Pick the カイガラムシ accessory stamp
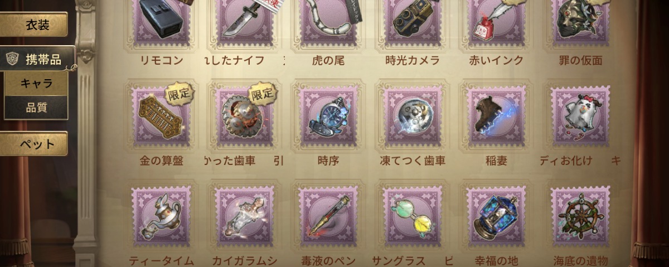The width and height of the screenshot is (669, 267). tap(244, 216)
